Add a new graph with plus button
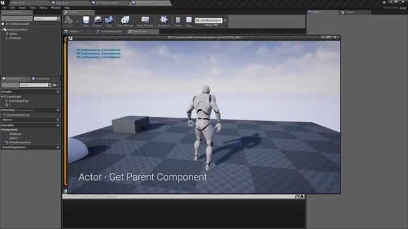The image size is (408, 229). pyautogui.click(x=58, y=92)
